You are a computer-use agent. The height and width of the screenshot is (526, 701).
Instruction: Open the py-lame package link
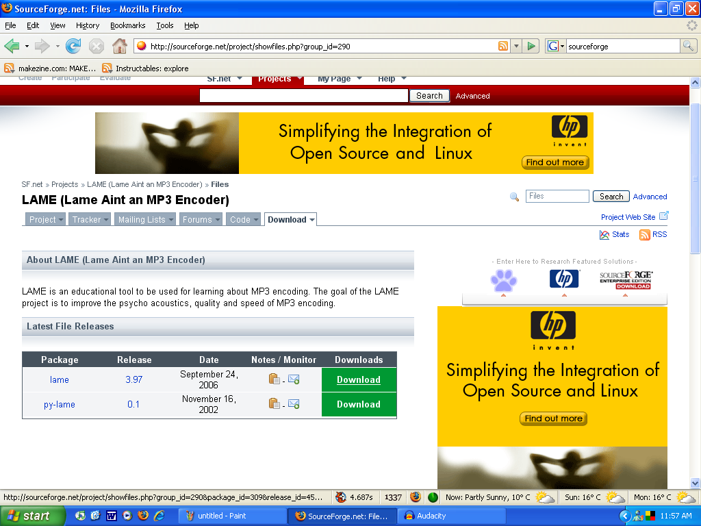pos(59,404)
